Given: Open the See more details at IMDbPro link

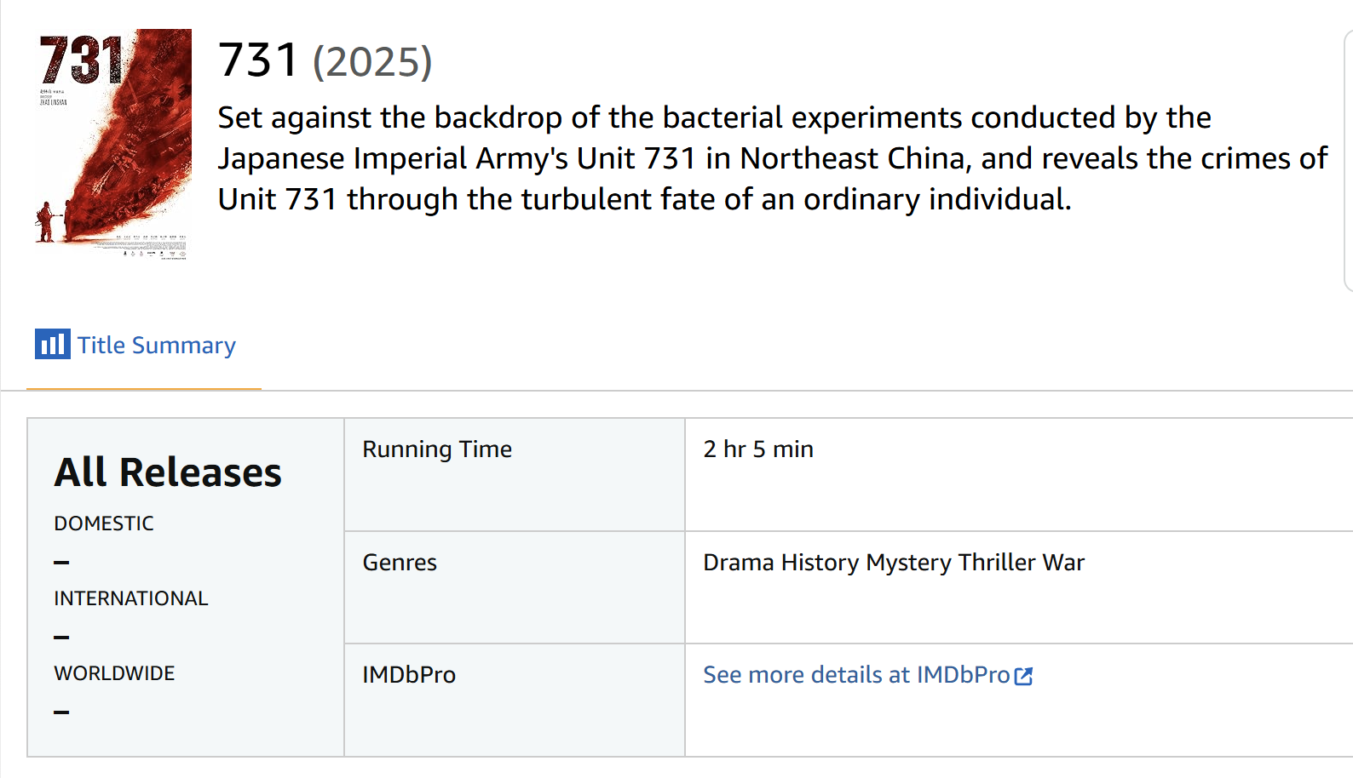Looking at the screenshot, I should click(x=855, y=675).
